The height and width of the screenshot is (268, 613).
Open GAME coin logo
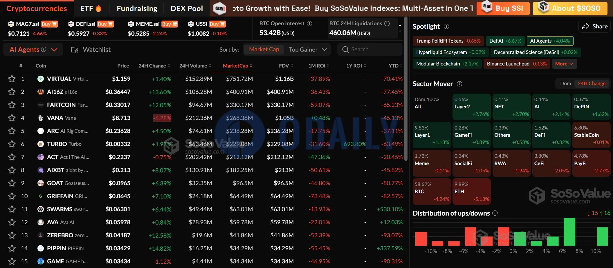[x=41, y=261]
